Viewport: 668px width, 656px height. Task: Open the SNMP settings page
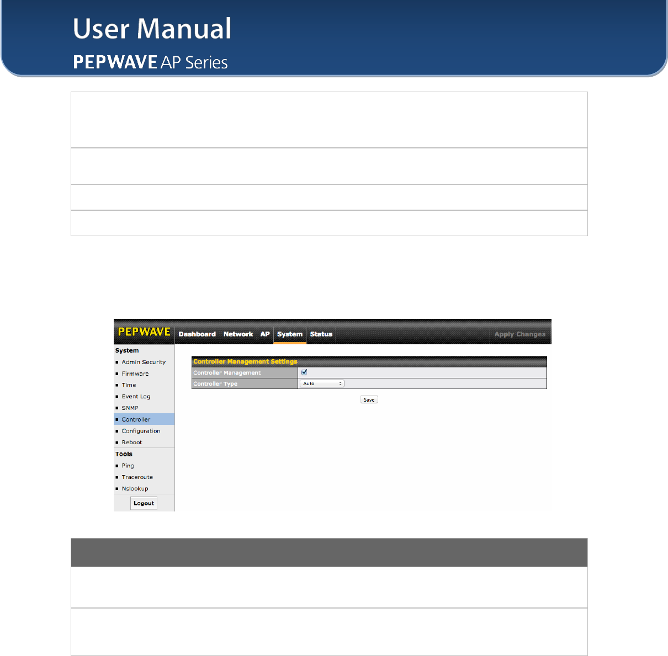click(x=130, y=408)
